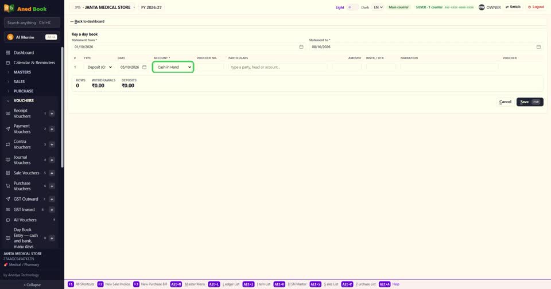This screenshot has width=551, height=289.
Task: Open the Account dropdown showing Cash in Hand
Action: point(173,67)
